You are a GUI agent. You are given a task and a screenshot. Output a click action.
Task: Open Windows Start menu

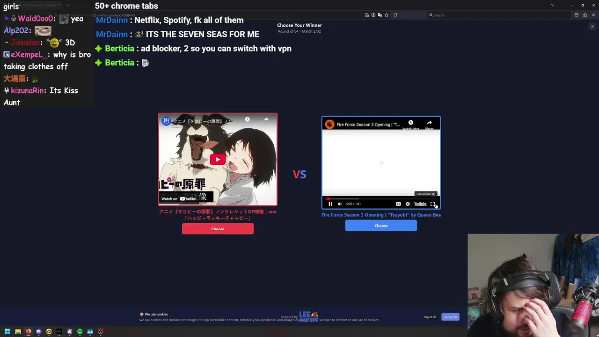tap(7, 331)
